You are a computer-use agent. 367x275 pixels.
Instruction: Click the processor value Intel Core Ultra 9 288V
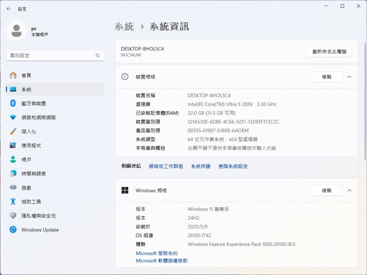pos(232,104)
